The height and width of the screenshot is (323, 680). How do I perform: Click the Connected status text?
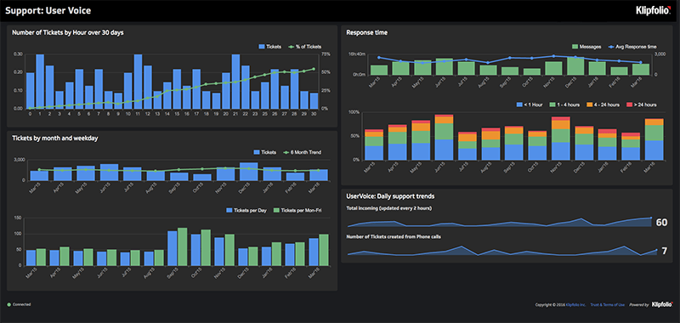tap(22, 305)
